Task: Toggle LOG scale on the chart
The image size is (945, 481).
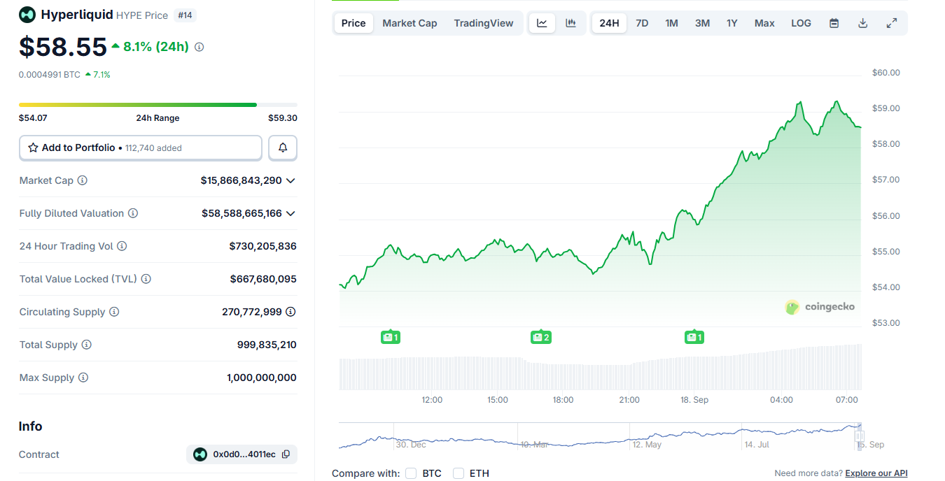Action: point(800,22)
